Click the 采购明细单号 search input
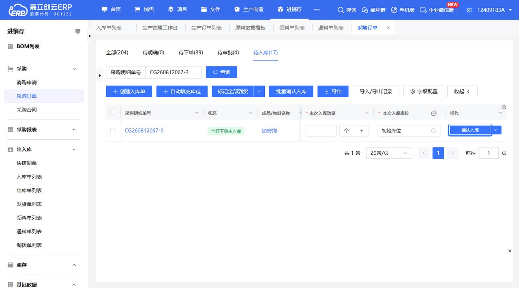 173,72
